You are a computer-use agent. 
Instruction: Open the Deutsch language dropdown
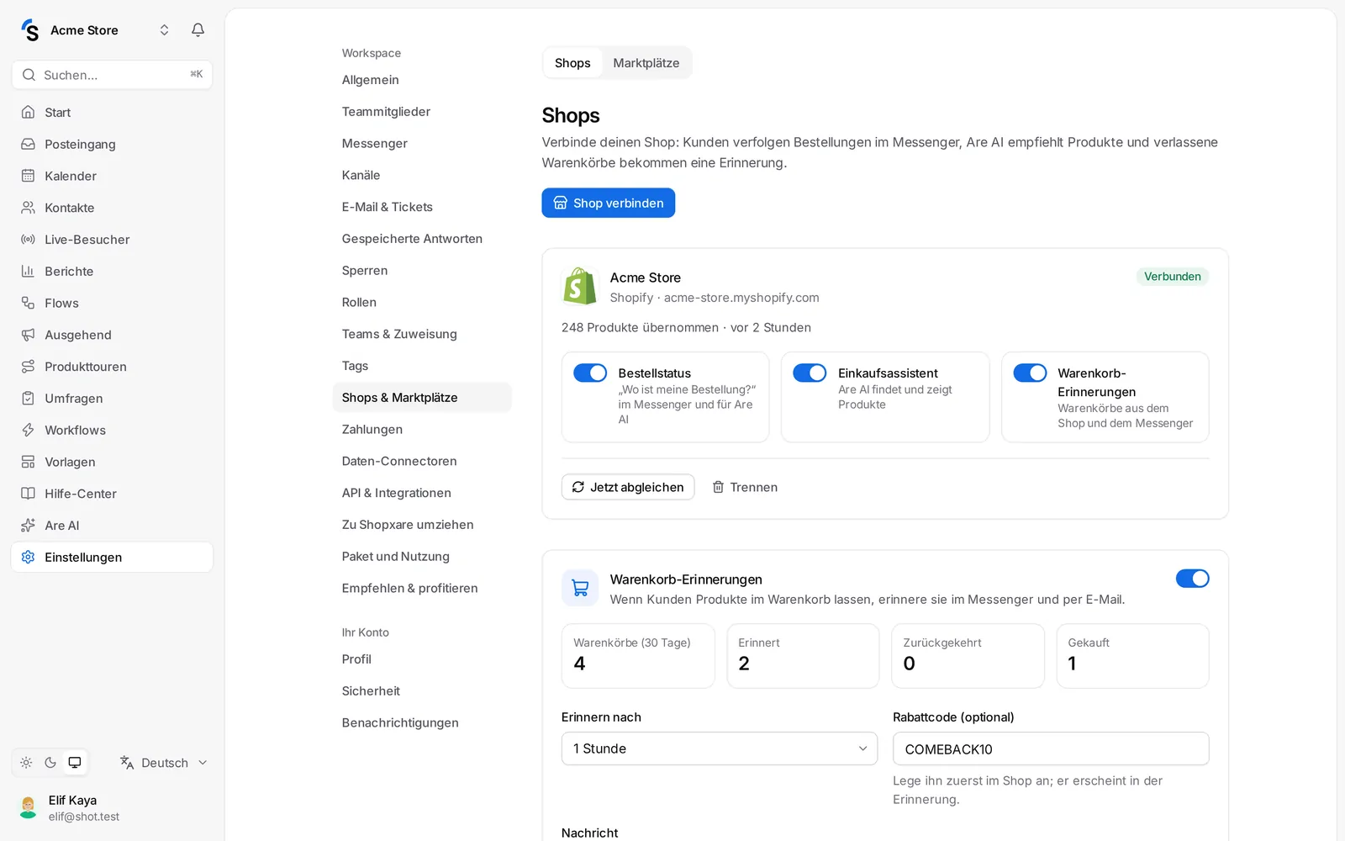164,763
